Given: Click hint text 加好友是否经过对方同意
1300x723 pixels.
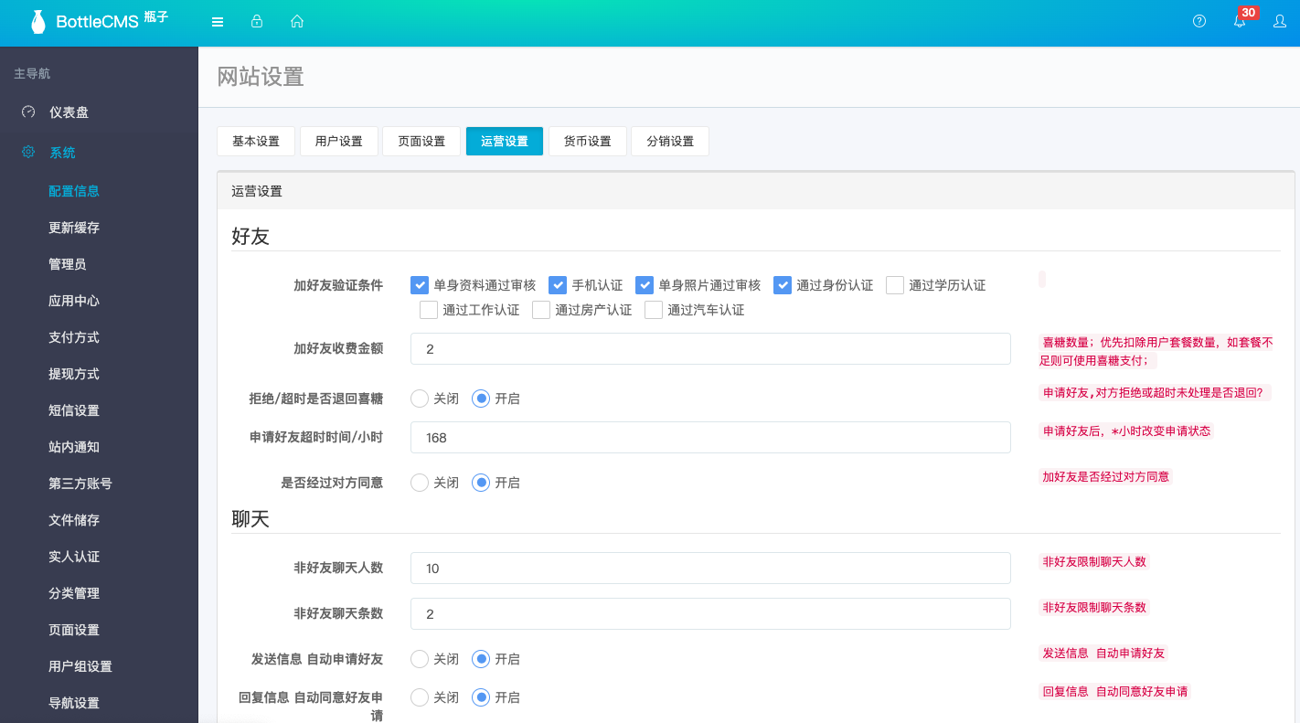Looking at the screenshot, I should point(1106,476).
